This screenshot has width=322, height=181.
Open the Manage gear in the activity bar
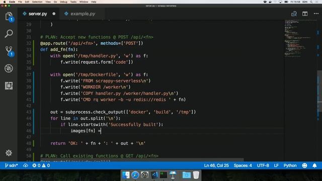(x=9, y=153)
